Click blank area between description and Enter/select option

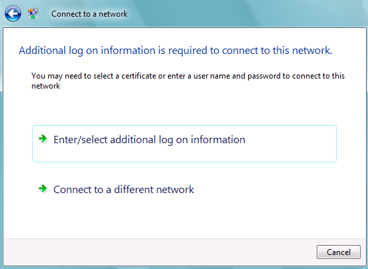click(184, 108)
